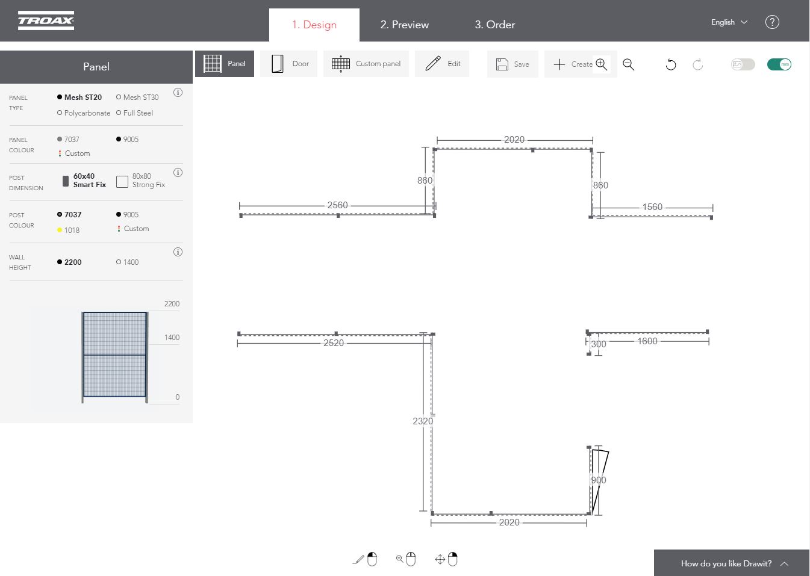Switch to the 2. Preview tab
The height and width of the screenshot is (576, 810).
404,25
